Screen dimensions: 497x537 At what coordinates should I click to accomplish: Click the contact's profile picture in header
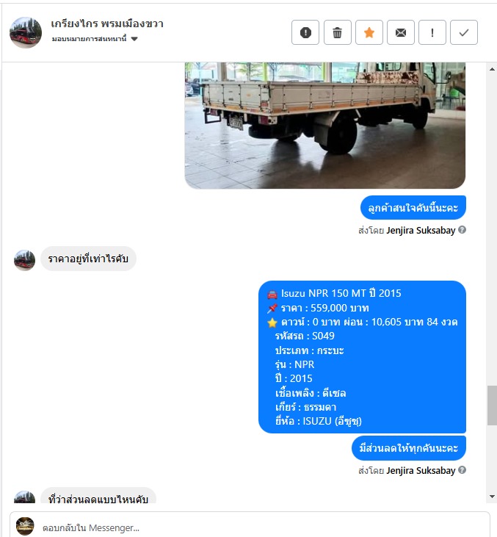click(26, 32)
